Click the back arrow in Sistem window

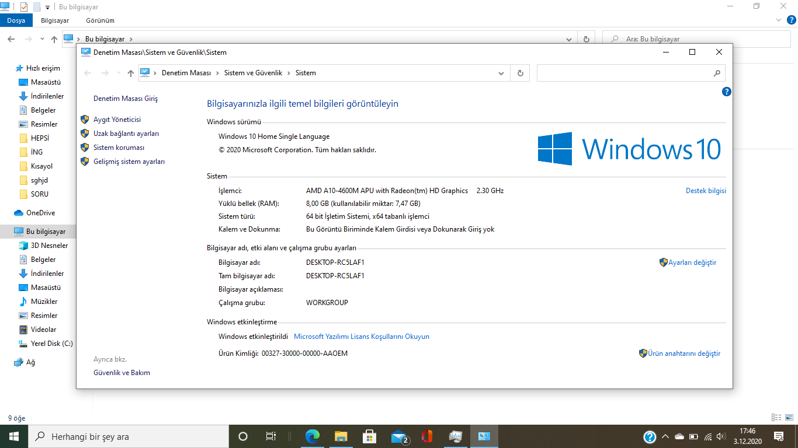[x=88, y=73]
